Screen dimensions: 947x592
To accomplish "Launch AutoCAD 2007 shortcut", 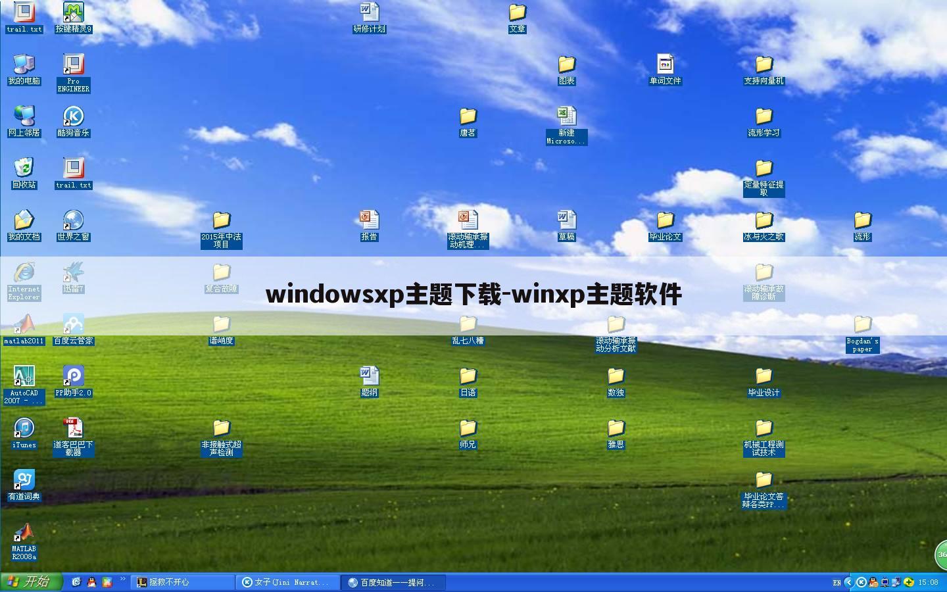I will coord(24,385).
